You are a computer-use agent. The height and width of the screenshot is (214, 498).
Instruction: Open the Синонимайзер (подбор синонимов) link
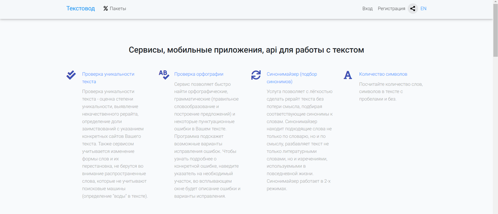click(292, 78)
